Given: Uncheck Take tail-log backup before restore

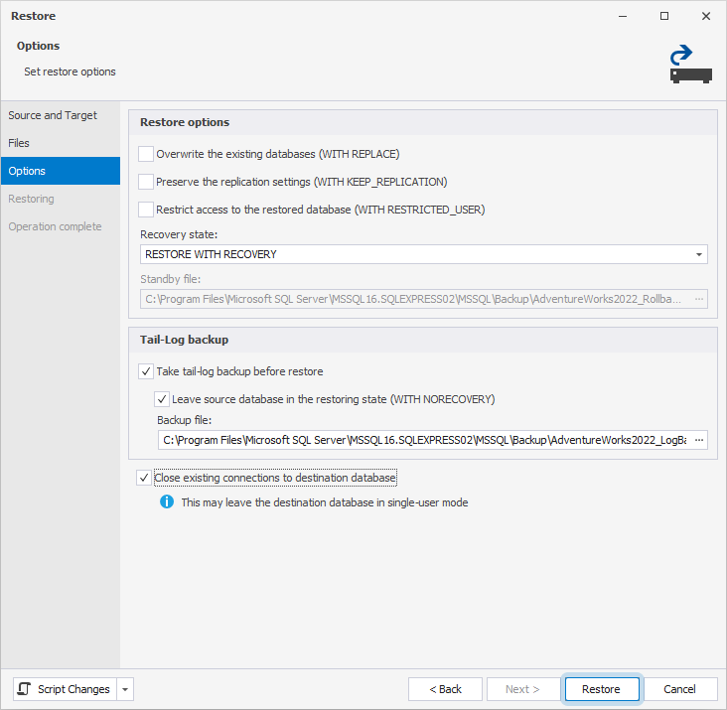Looking at the screenshot, I should (146, 371).
